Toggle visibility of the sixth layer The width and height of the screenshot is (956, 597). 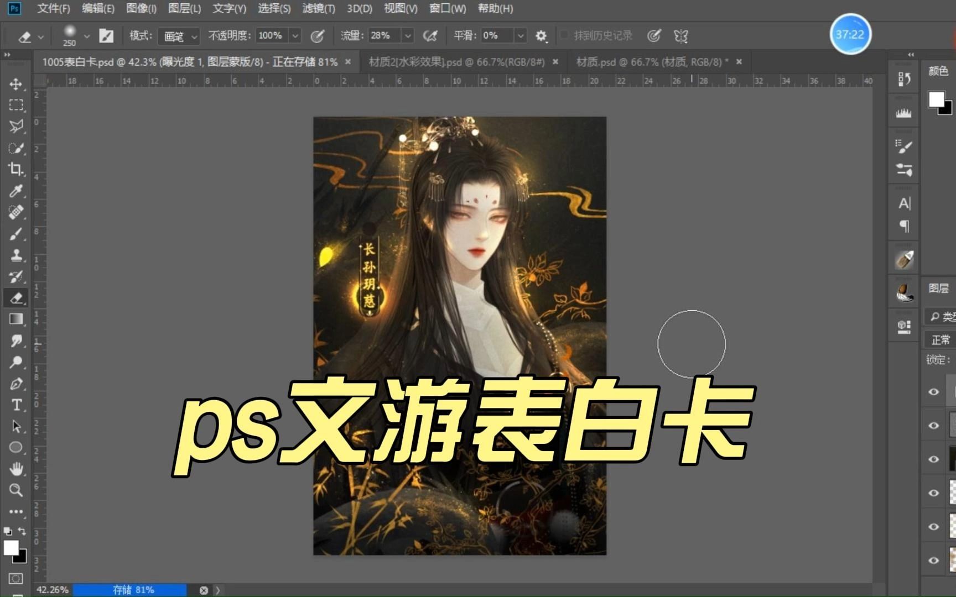[934, 561]
